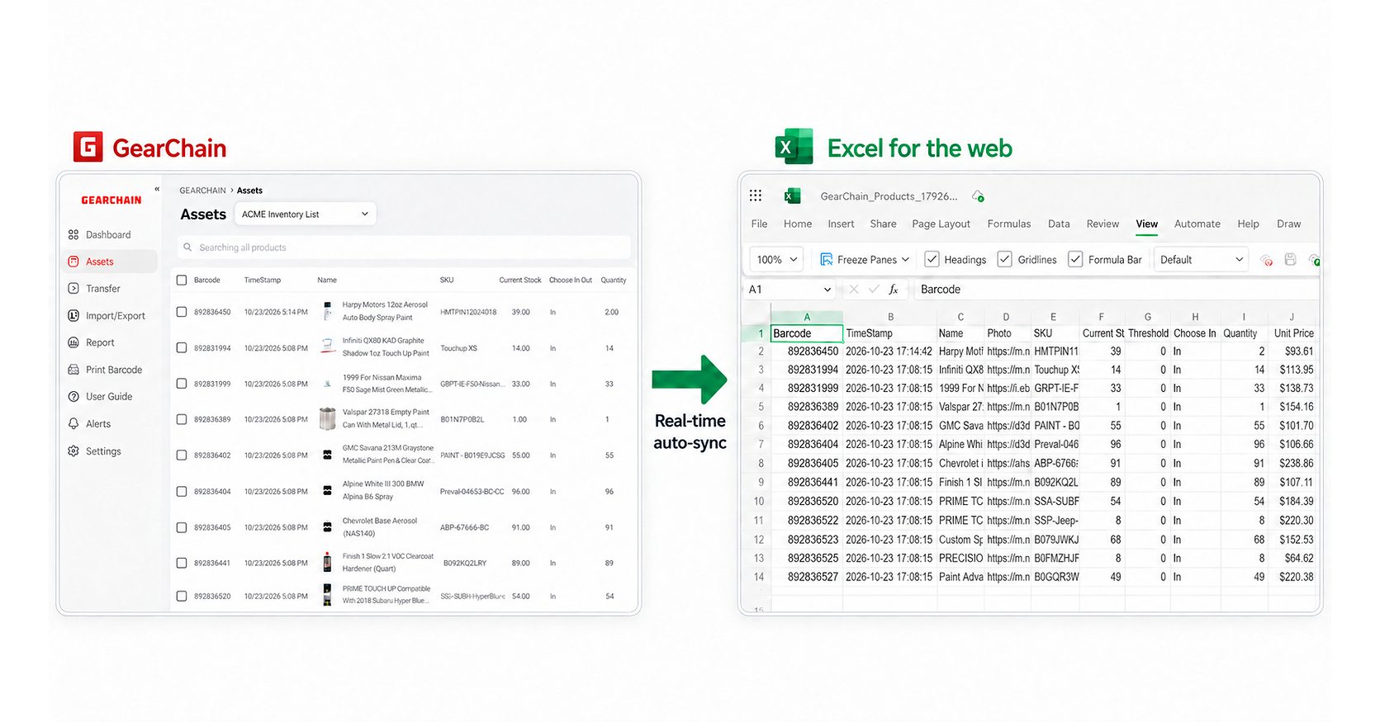The width and height of the screenshot is (1380, 722).
Task: Open the Excel File menu
Action: (x=759, y=224)
